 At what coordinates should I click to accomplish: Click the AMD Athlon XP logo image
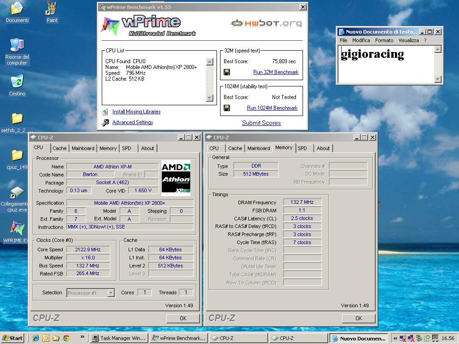pyautogui.click(x=176, y=178)
